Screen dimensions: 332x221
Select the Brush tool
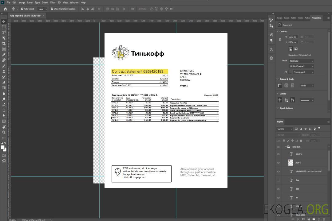pyautogui.click(x=4, y=66)
